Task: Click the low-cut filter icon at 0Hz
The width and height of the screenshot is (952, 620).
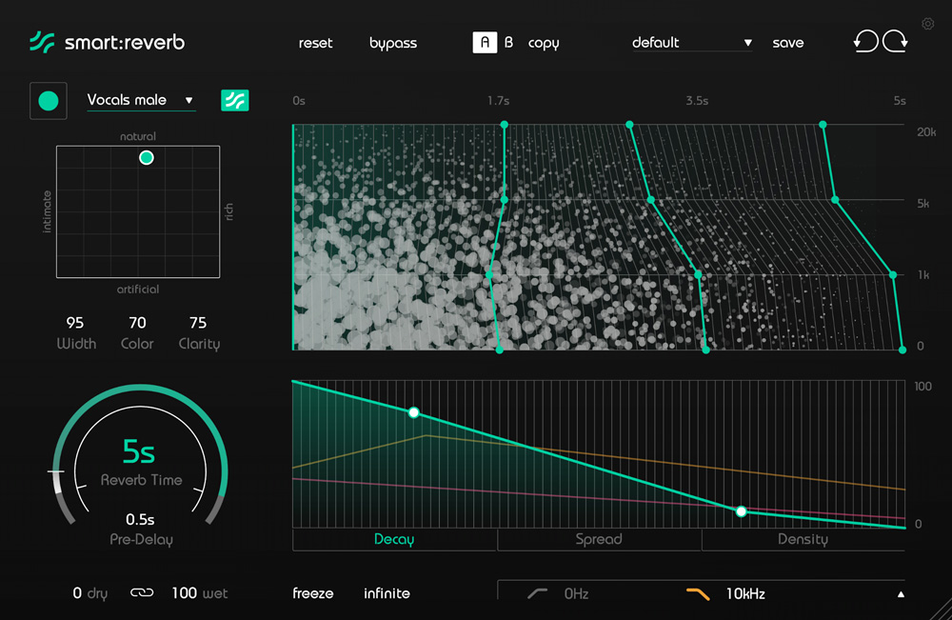Action: (x=538, y=593)
